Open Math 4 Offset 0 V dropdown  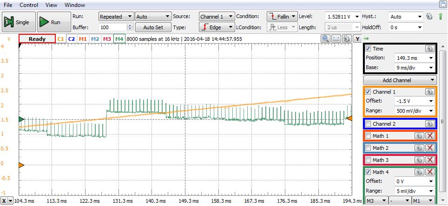point(414,181)
